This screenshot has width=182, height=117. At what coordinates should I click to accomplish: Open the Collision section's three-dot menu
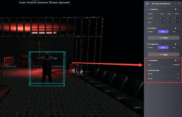click(178, 28)
